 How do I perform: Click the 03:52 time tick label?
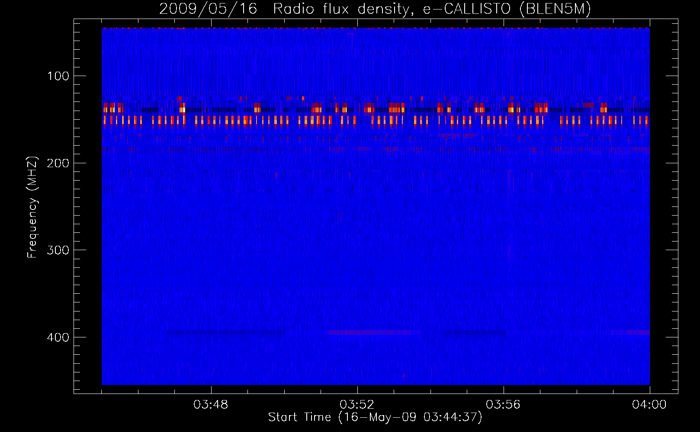click(x=357, y=405)
